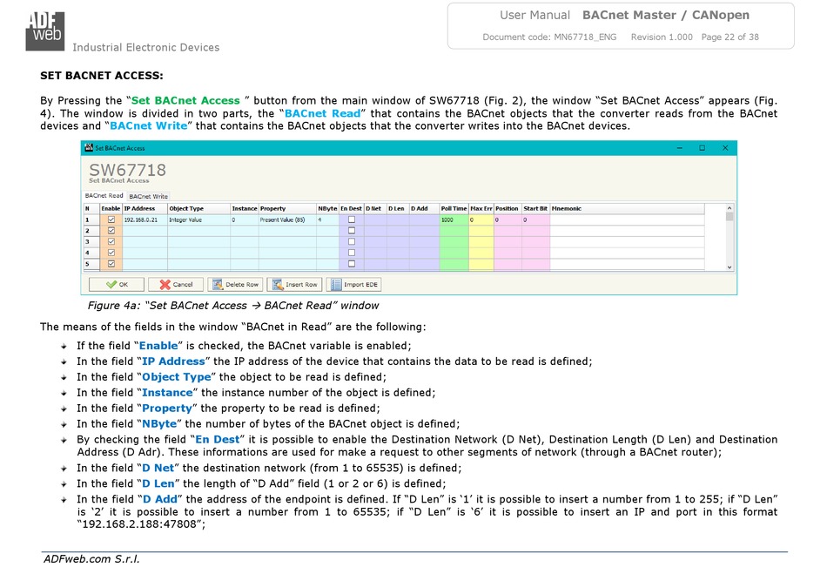
Task: Toggle the Enable checkbox in row 3
Action: click(x=111, y=241)
